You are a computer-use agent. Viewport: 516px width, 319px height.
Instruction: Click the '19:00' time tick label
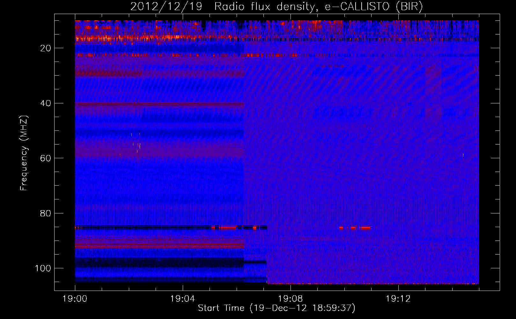click(x=75, y=299)
